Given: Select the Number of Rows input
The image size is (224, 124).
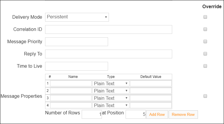Looking at the screenshot, I should [x=92, y=114].
